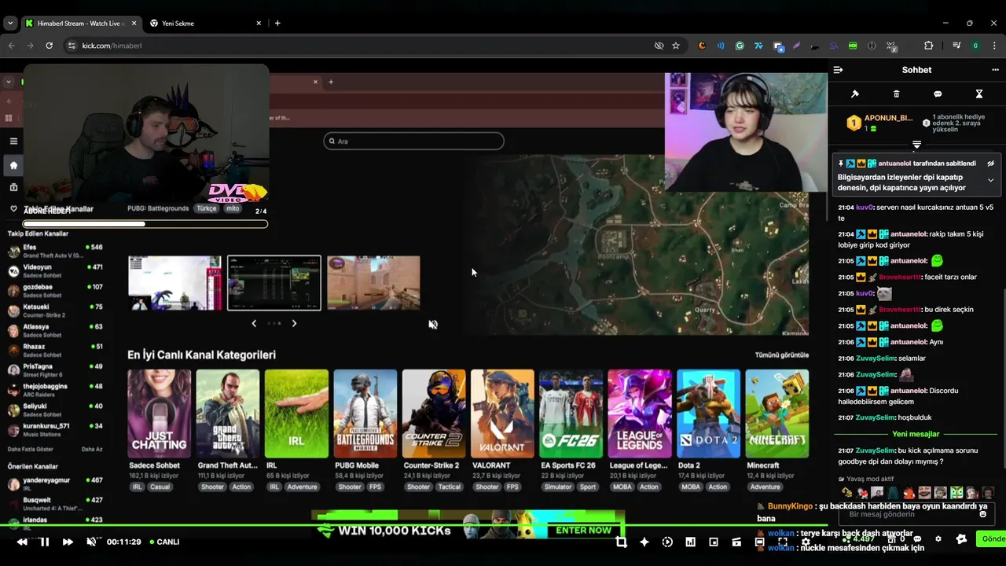Collapse the Sohbet chat panel
The image size is (1006, 566).
[838, 70]
